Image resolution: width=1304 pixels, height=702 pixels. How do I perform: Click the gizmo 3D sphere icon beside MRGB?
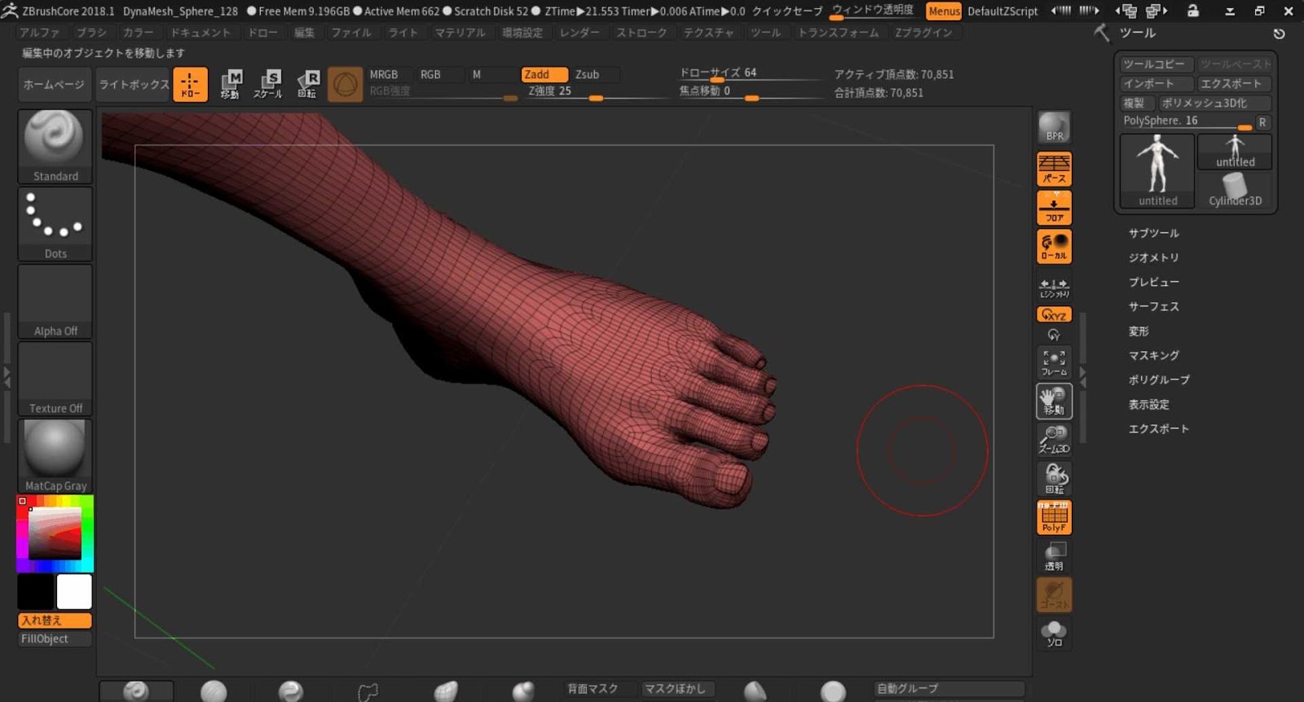pyautogui.click(x=345, y=85)
